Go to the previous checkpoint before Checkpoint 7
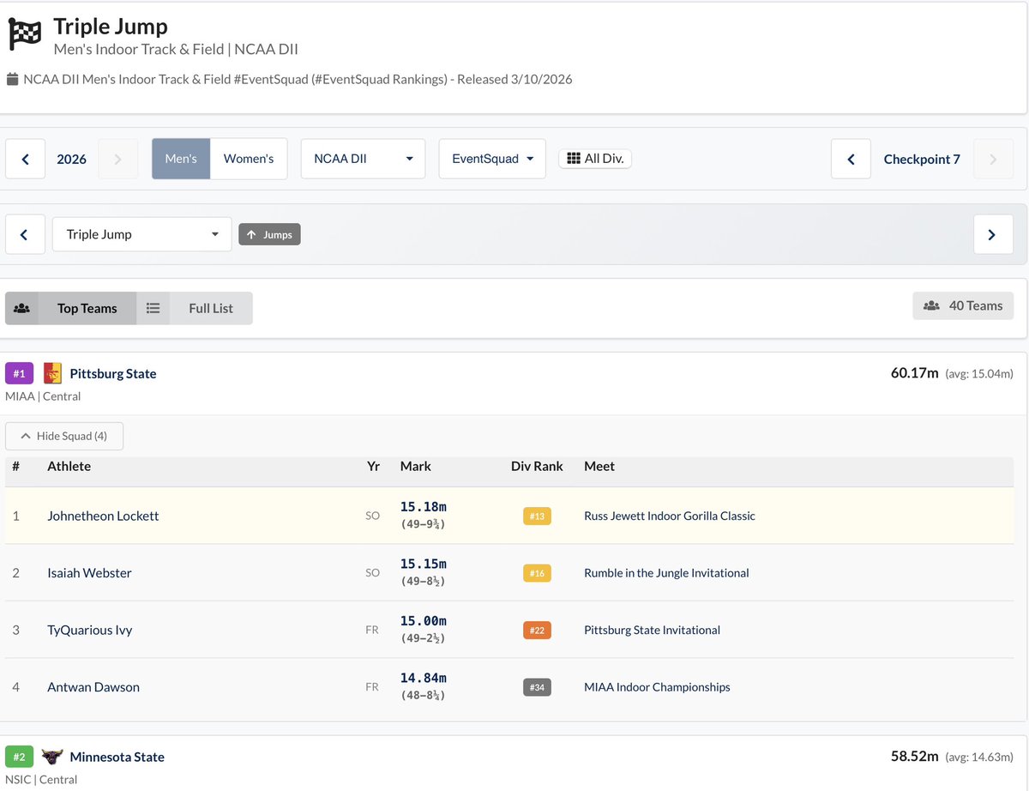The height and width of the screenshot is (791, 1029). coord(851,159)
